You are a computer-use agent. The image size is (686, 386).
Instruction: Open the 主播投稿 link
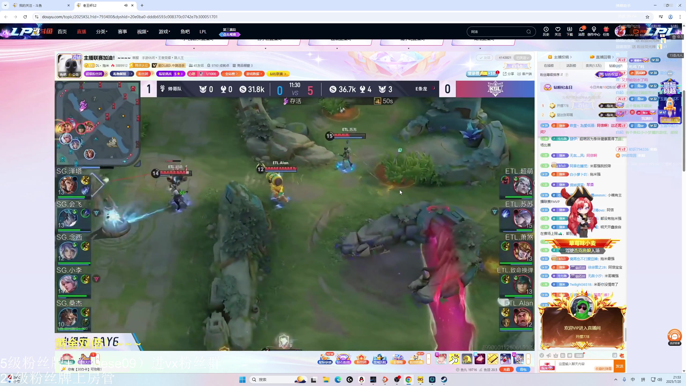tap(560, 57)
